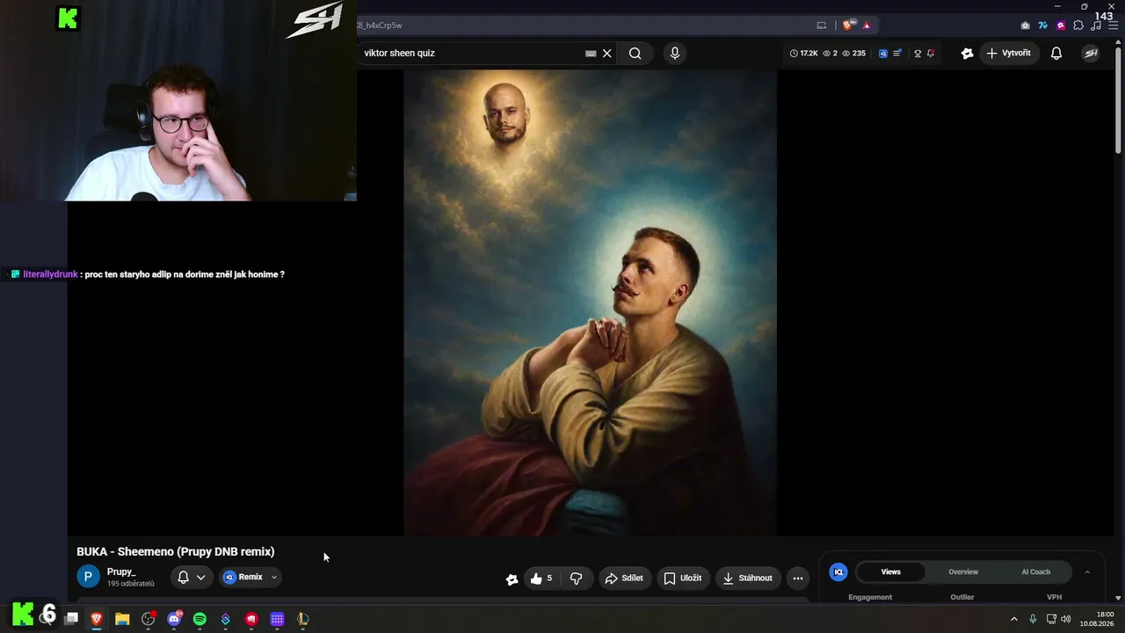Image resolution: width=1125 pixels, height=633 pixels.
Task: Click the 235 views eye statistic
Action: [x=853, y=53]
